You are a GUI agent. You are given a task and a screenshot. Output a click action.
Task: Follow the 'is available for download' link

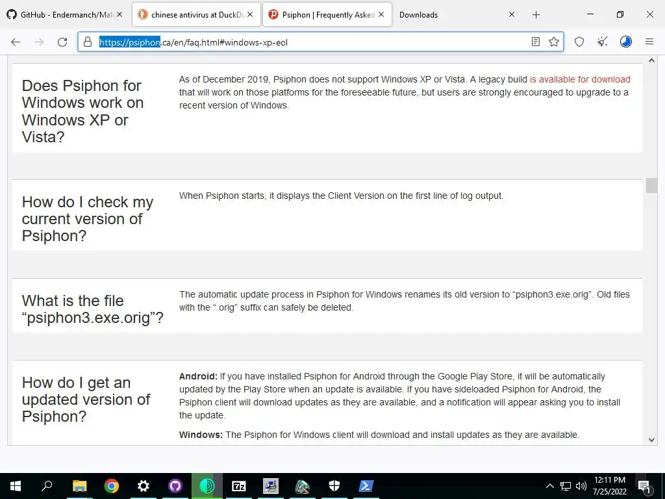tap(580, 79)
